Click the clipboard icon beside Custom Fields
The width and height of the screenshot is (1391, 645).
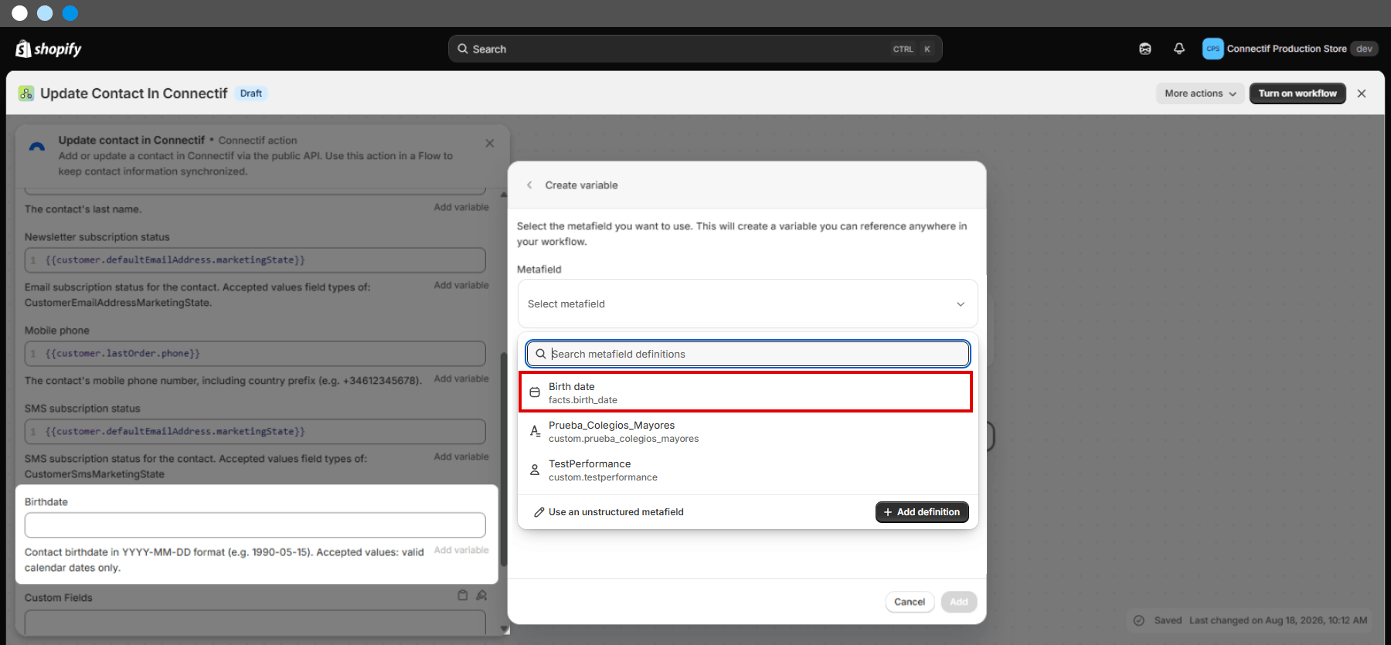pyautogui.click(x=462, y=596)
